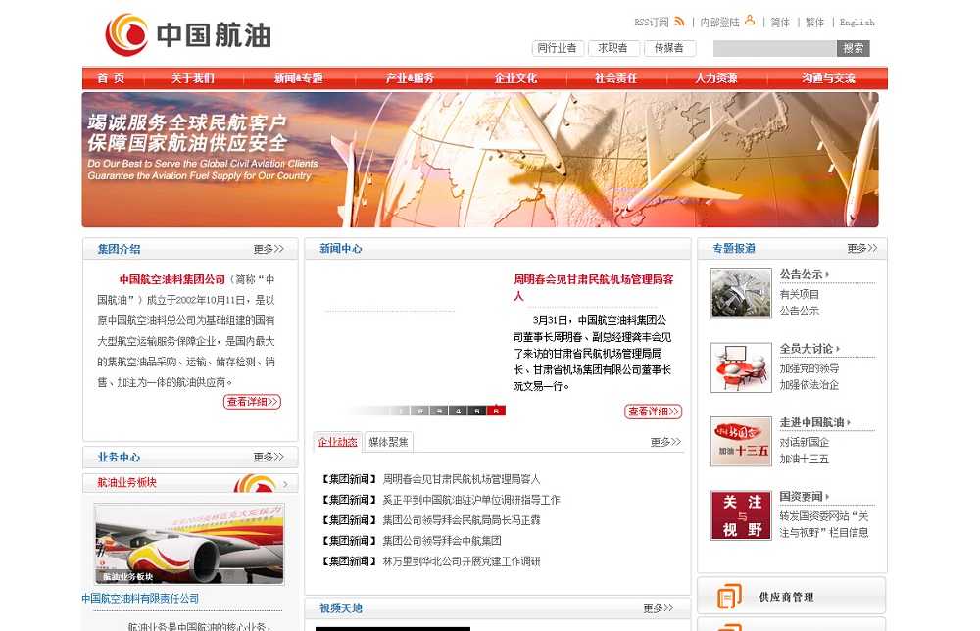980x631 pixels.
Task: Click 查看详细 in 集团介绍 panel
Action: (x=253, y=402)
